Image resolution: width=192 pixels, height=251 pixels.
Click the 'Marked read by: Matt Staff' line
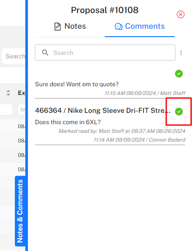(122, 131)
